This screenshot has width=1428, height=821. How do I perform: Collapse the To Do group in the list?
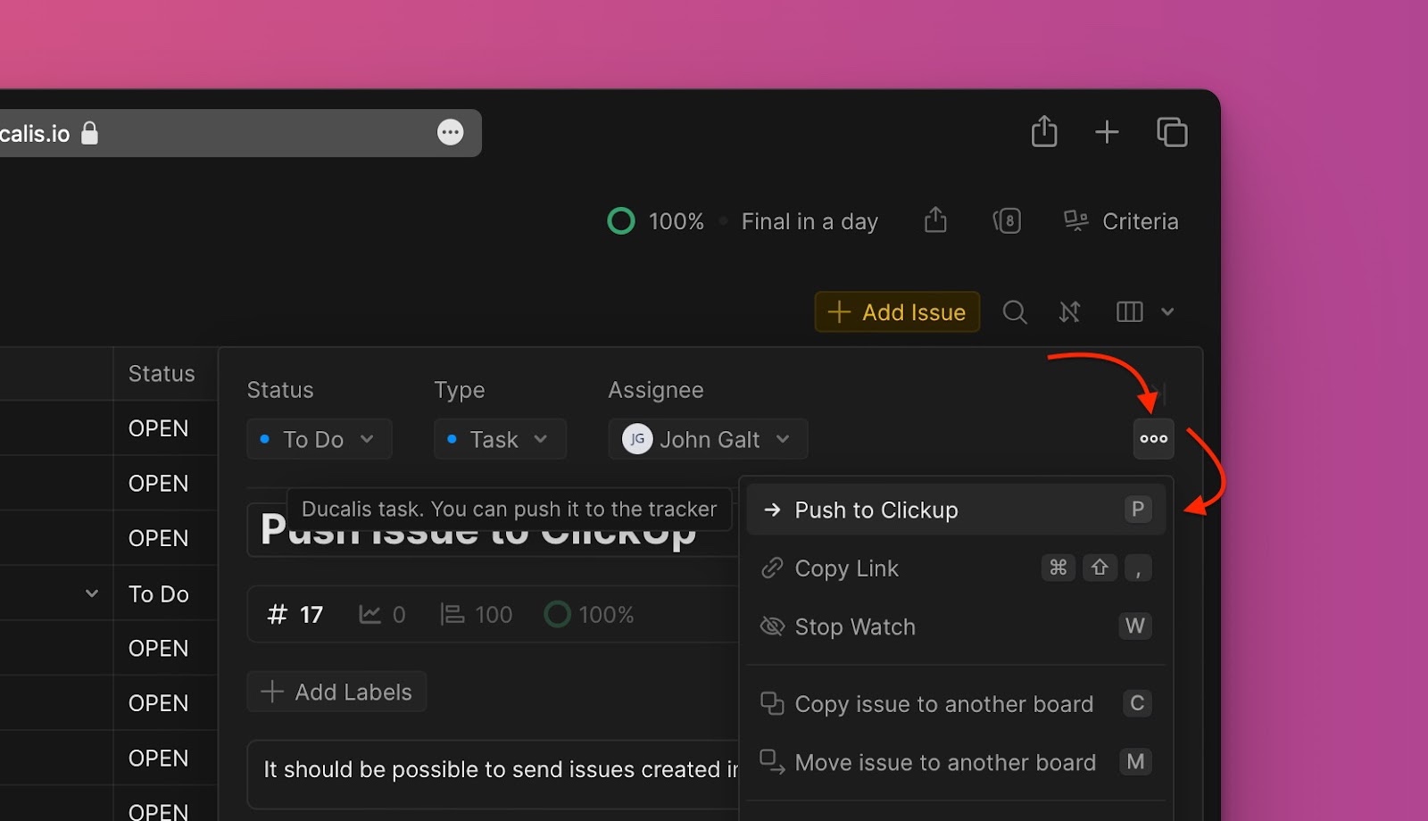(x=92, y=593)
